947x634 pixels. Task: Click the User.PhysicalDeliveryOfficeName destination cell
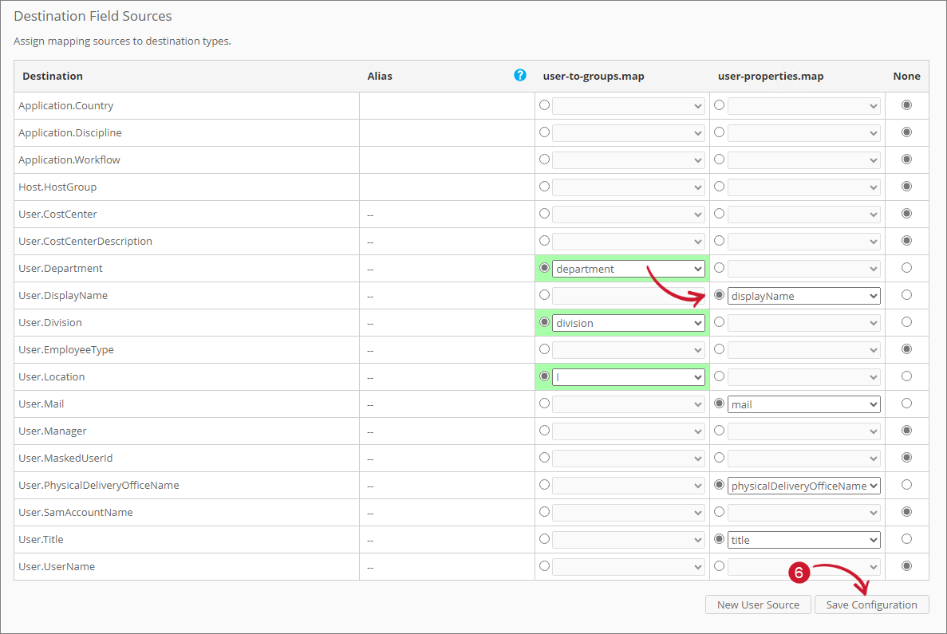click(x=187, y=486)
